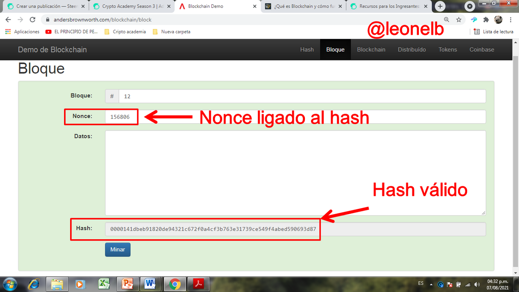Open the Nueva carpeta bookmark folder

pos(171,32)
